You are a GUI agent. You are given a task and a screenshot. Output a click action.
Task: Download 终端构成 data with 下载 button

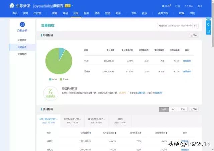[194, 35]
